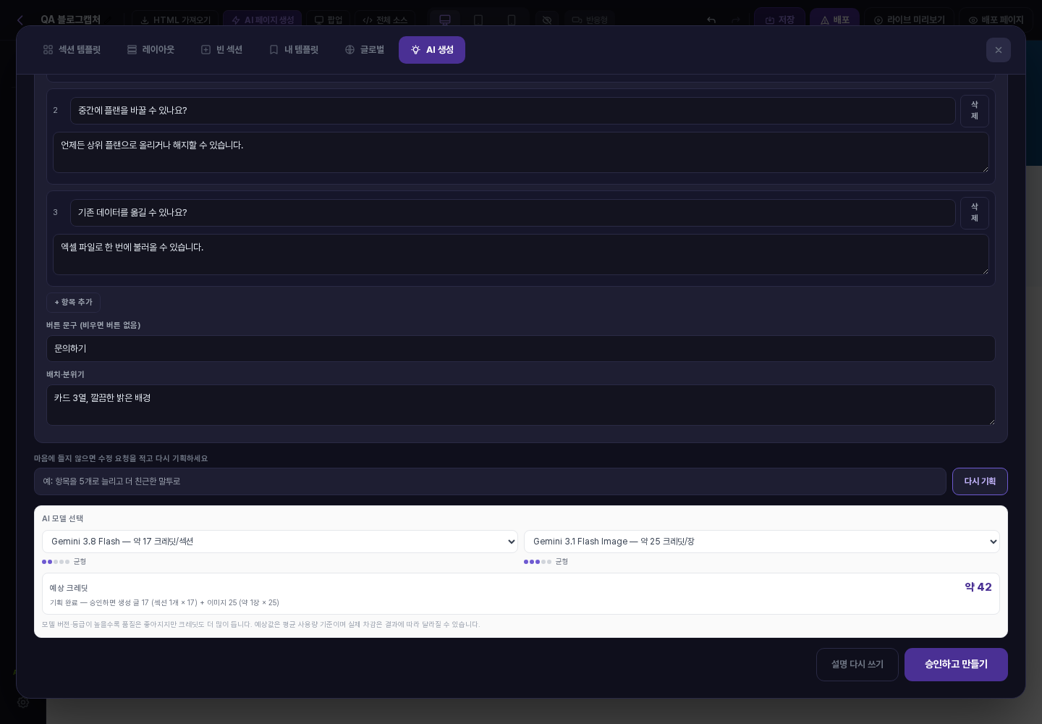Click the 다시 기획 button

coord(980,481)
